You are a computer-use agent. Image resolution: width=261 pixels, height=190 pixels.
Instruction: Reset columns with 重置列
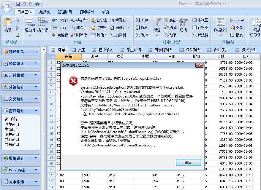[118, 20]
